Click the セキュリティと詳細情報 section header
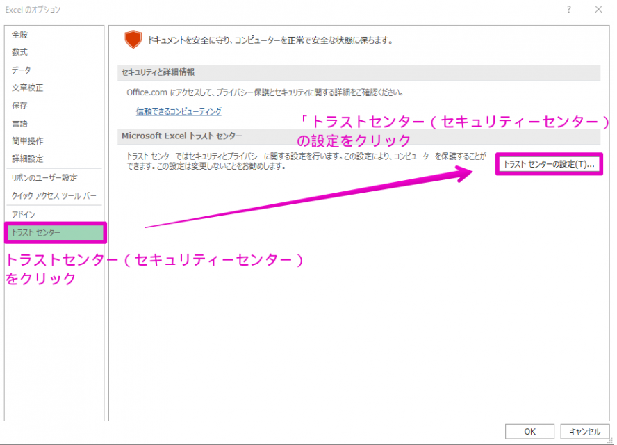 point(359,72)
